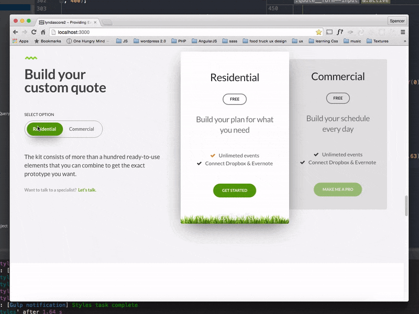Image resolution: width=419 pixels, height=314 pixels.
Task: Open the Bookmarks star folder
Action: [x=48, y=41]
